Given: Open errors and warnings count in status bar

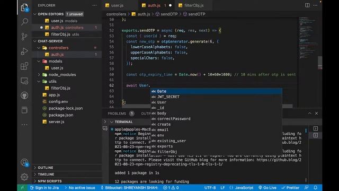Looking at the screenshot, I should point(171,187).
